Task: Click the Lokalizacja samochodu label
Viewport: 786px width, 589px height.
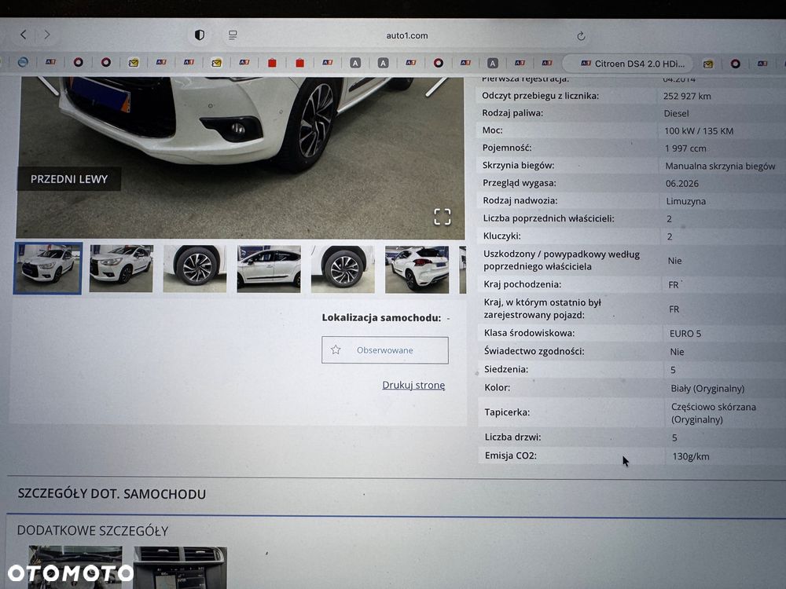Action: (381, 317)
